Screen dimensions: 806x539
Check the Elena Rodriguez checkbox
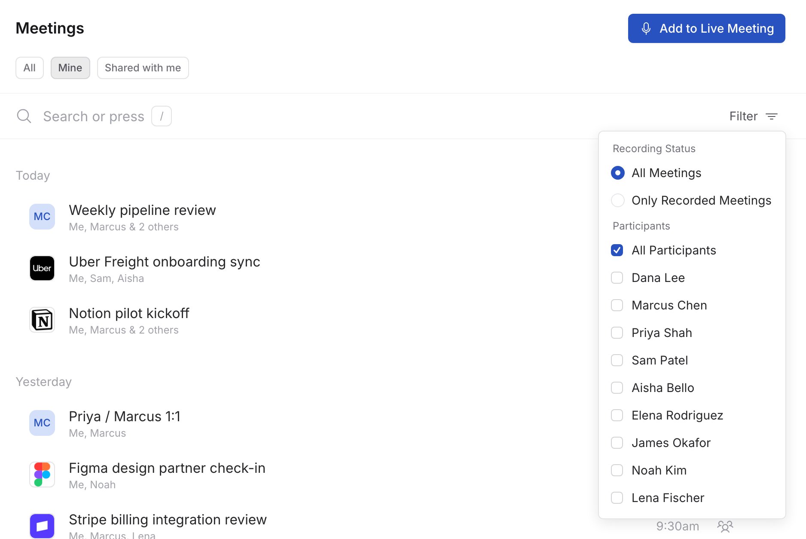[x=617, y=415]
